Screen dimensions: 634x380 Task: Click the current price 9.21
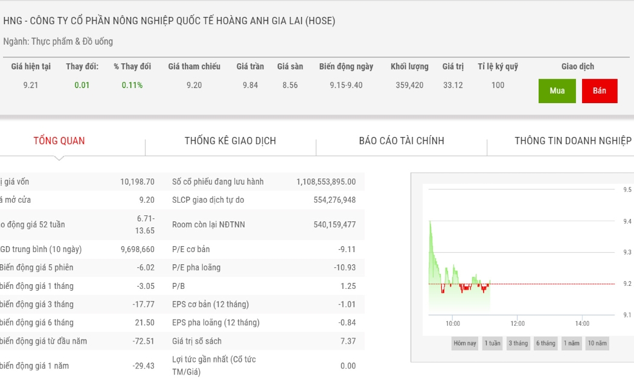pyautogui.click(x=31, y=85)
